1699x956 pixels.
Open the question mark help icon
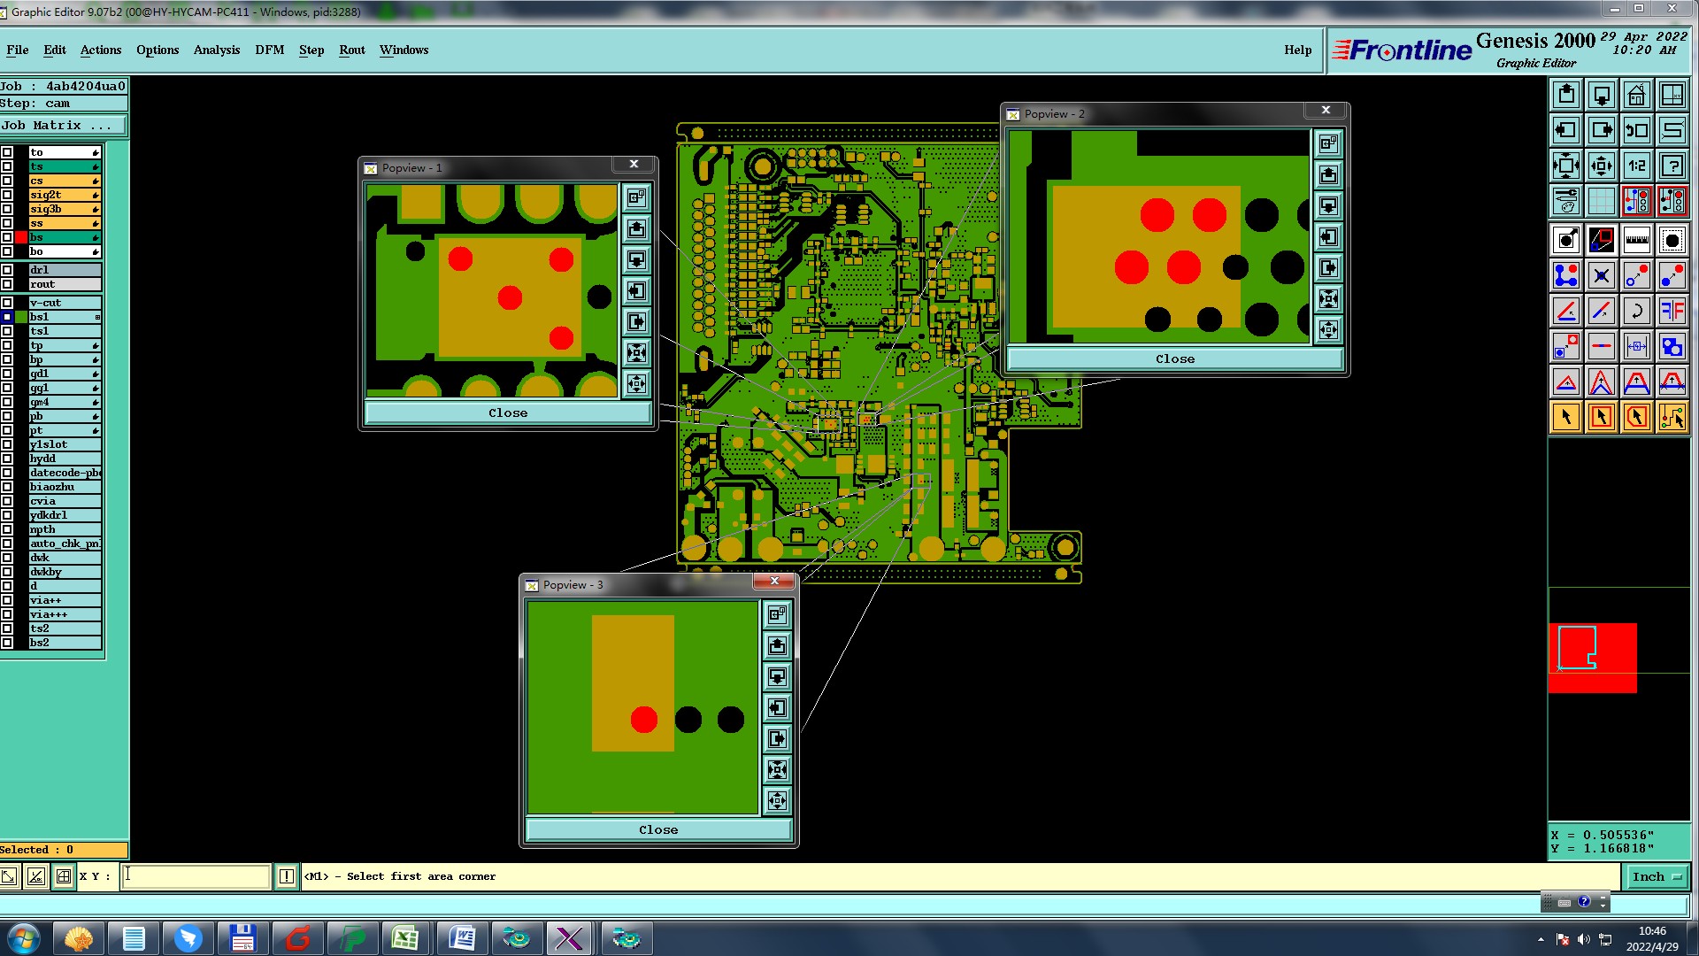pos(1672,166)
